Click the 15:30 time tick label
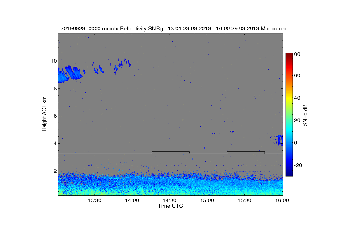Screen dimensions: 350x233 [245, 201]
